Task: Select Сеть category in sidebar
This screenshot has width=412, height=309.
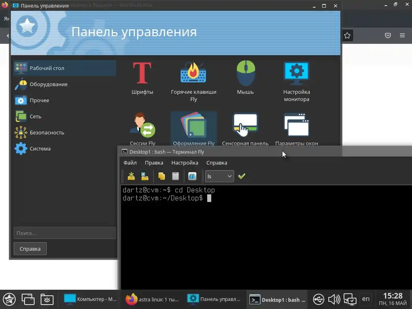Action: (x=65, y=116)
